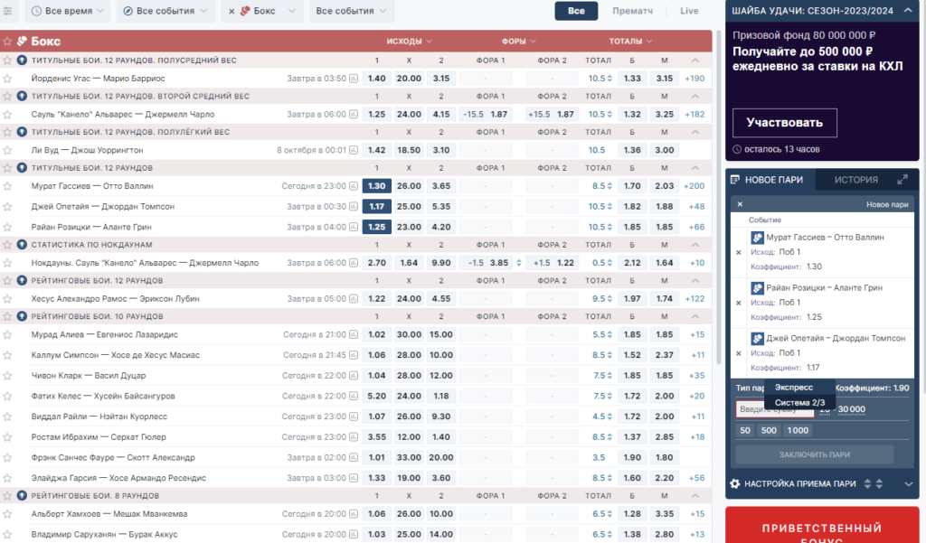
Task: Open the НАСТРОЙКА ПРИЕМА ПАРИ gear icon
Action: click(x=734, y=483)
